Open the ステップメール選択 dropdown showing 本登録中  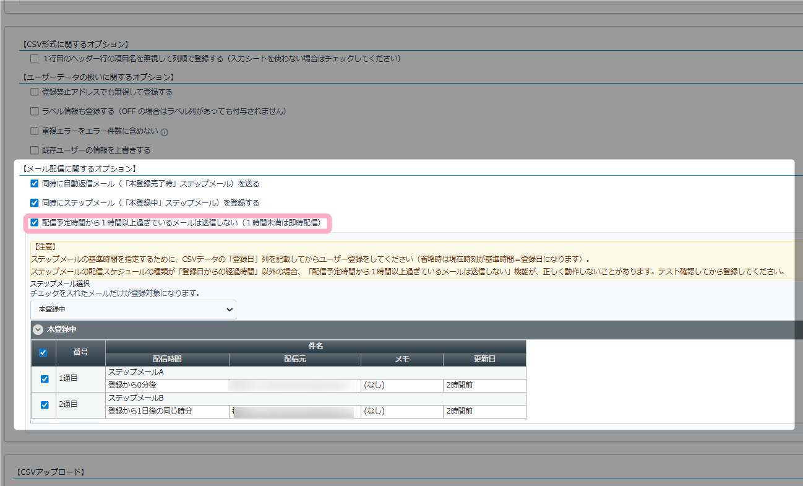(x=133, y=309)
